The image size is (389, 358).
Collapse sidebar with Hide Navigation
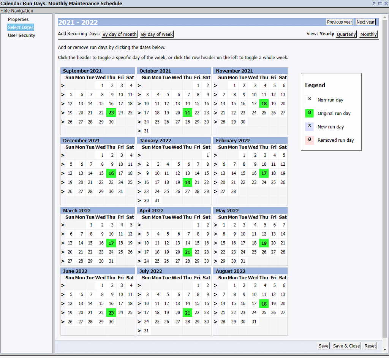click(x=17, y=11)
